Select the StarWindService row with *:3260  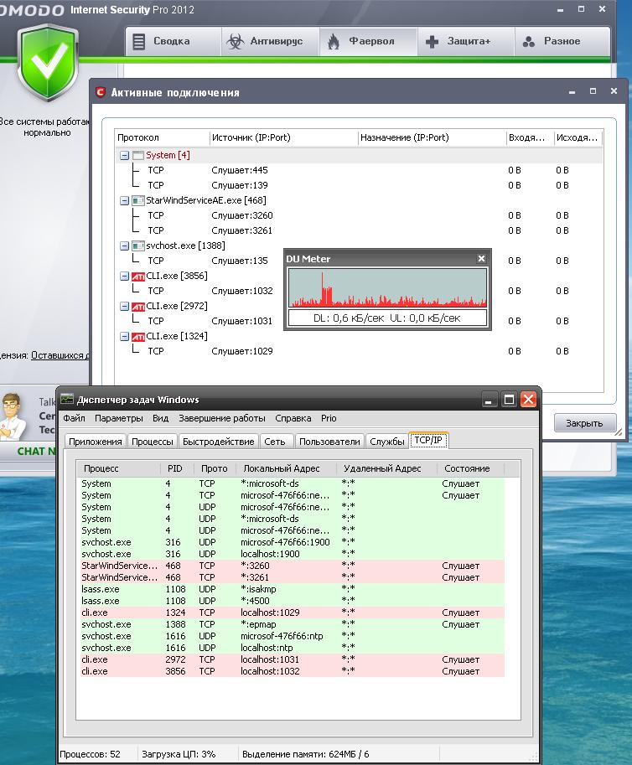pos(292,566)
